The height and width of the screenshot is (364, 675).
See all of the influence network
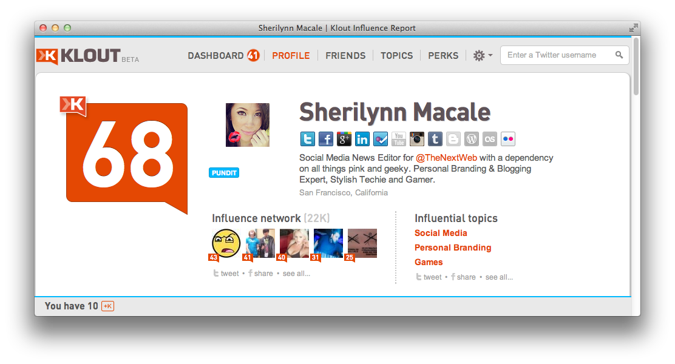coord(296,273)
